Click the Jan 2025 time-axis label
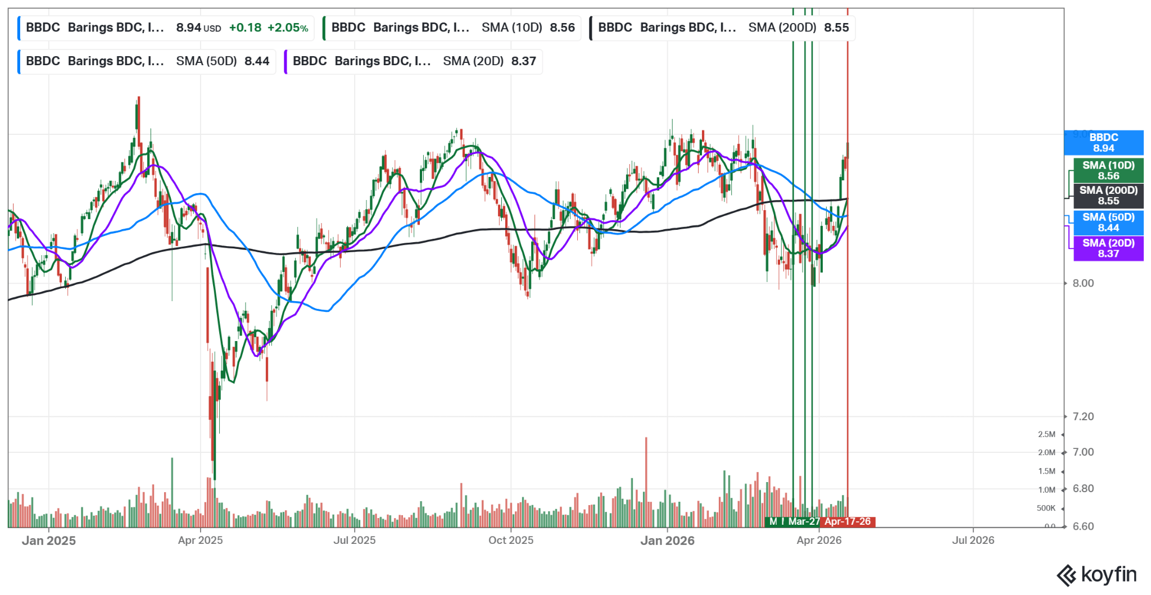Image resolution: width=1151 pixels, height=595 pixels. 49,541
